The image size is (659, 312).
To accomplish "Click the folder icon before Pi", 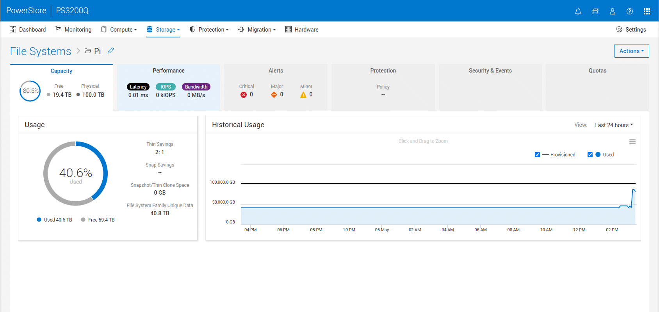I will pyautogui.click(x=88, y=51).
